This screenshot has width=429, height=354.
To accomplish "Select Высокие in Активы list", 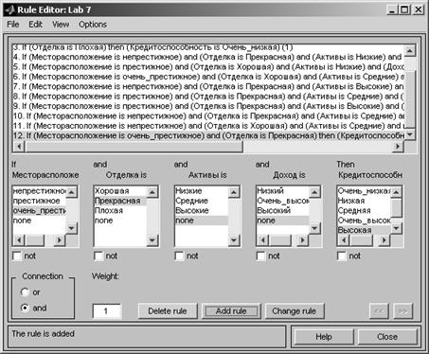I will pyautogui.click(x=202, y=210).
